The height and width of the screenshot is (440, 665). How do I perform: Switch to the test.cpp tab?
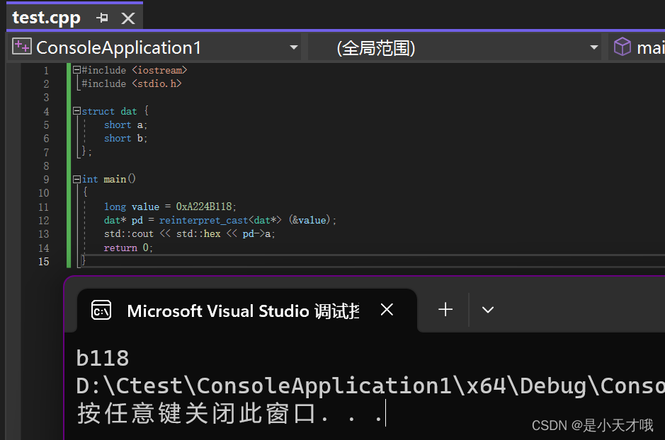click(46, 18)
